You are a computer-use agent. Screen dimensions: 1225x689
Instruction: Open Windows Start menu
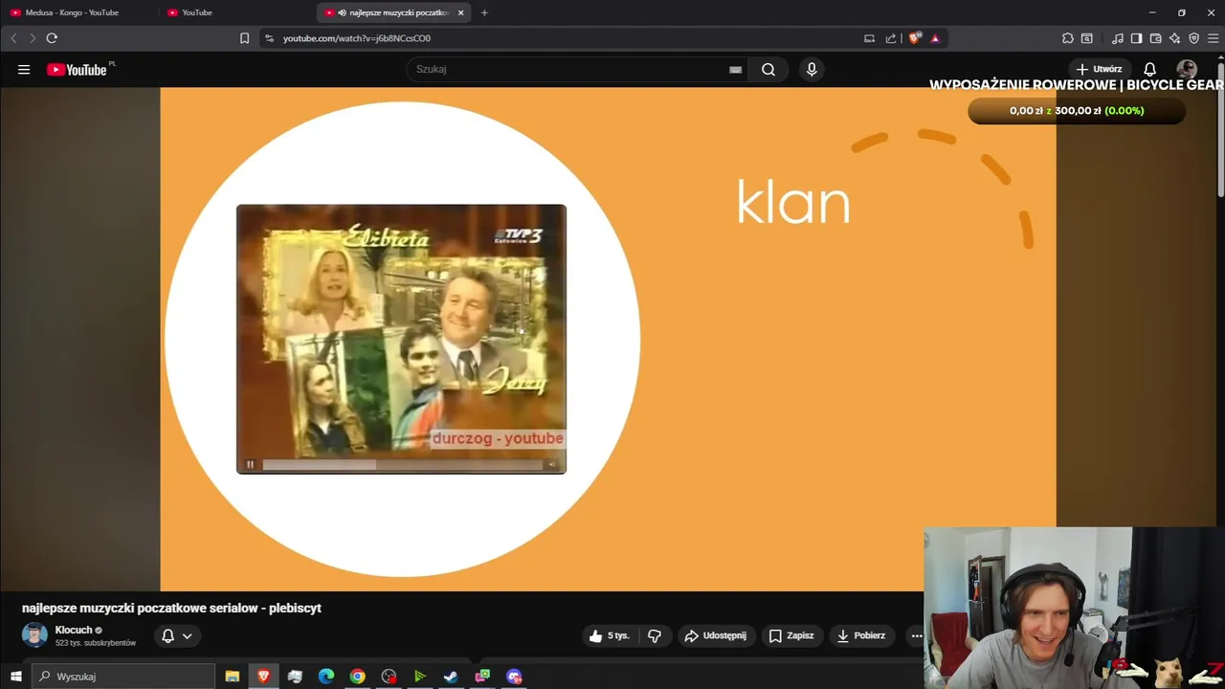tap(15, 677)
